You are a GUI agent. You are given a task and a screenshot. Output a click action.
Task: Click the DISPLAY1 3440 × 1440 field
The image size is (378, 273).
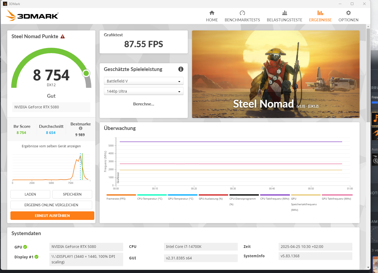point(86,259)
